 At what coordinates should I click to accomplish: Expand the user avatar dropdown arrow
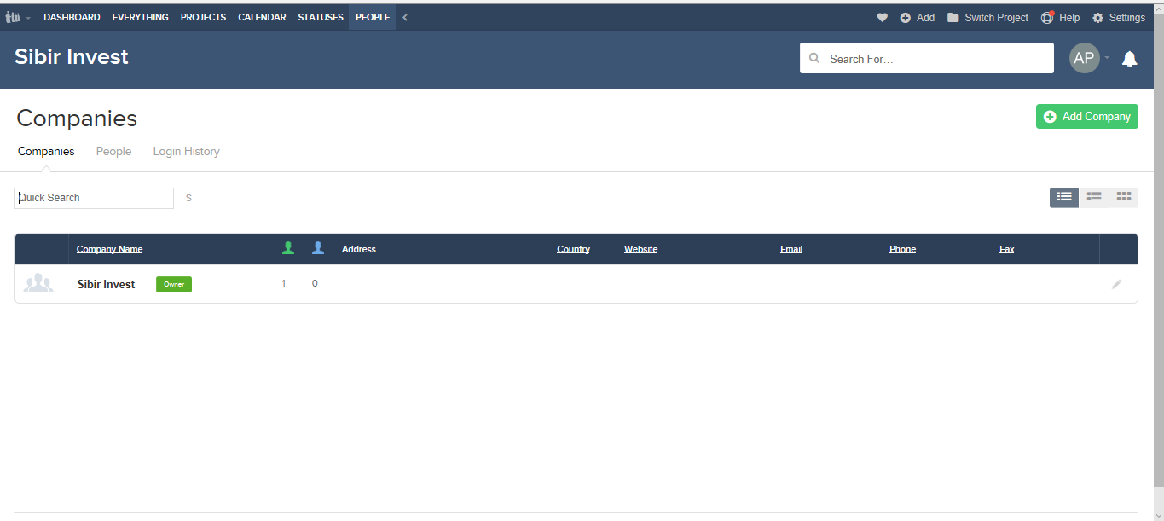1107,58
